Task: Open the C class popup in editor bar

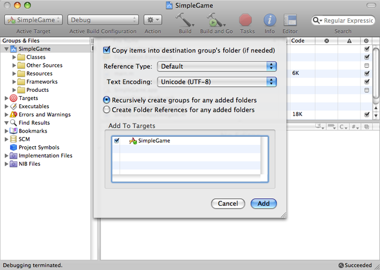Action: (x=343, y=127)
